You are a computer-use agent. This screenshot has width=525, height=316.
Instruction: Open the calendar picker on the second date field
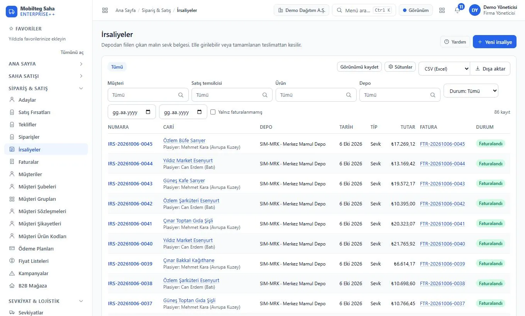pos(200,112)
